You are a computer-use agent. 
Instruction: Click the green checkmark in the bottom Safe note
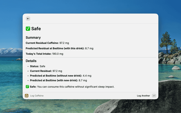coord(27,87)
